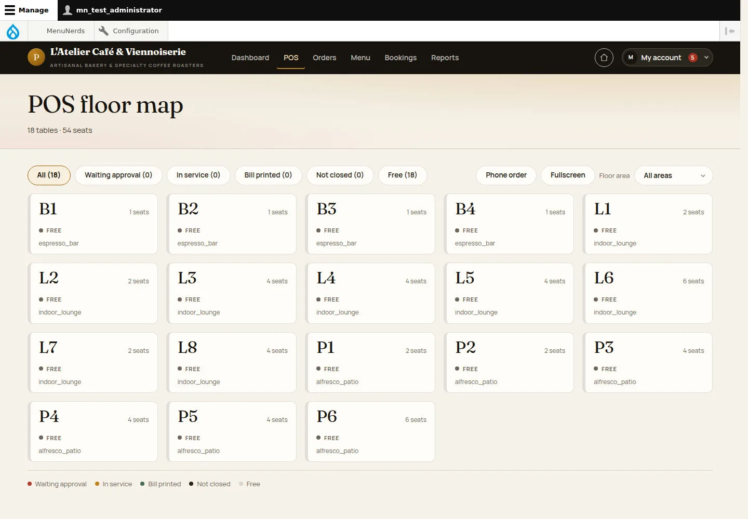Open table B3 espresso bar card
The image size is (748, 519).
point(370,224)
